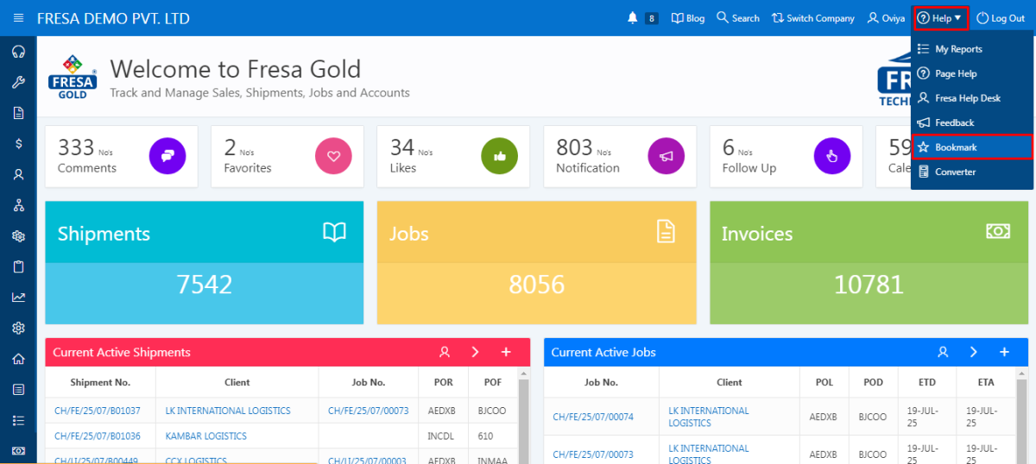Click the 34 Likes card

(x=453, y=156)
